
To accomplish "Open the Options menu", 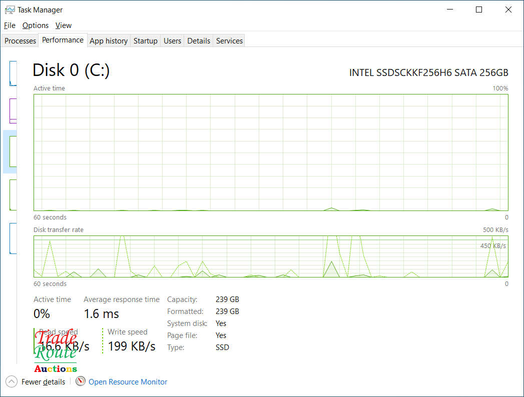I will pyautogui.click(x=36, y=25).
